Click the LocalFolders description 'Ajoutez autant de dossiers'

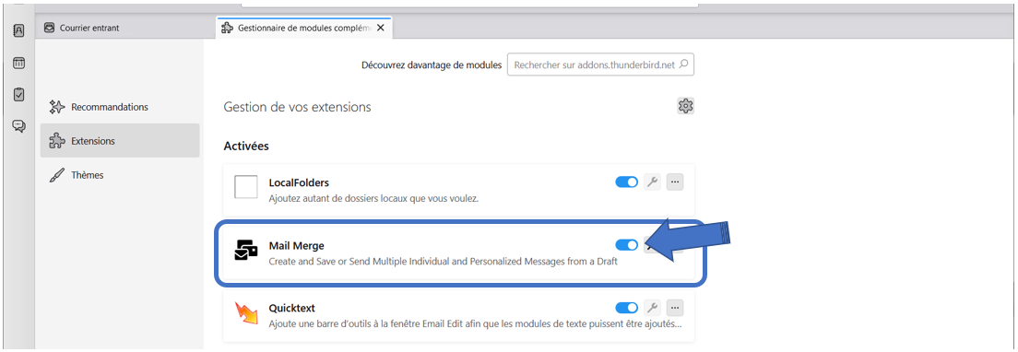[373, 198]
